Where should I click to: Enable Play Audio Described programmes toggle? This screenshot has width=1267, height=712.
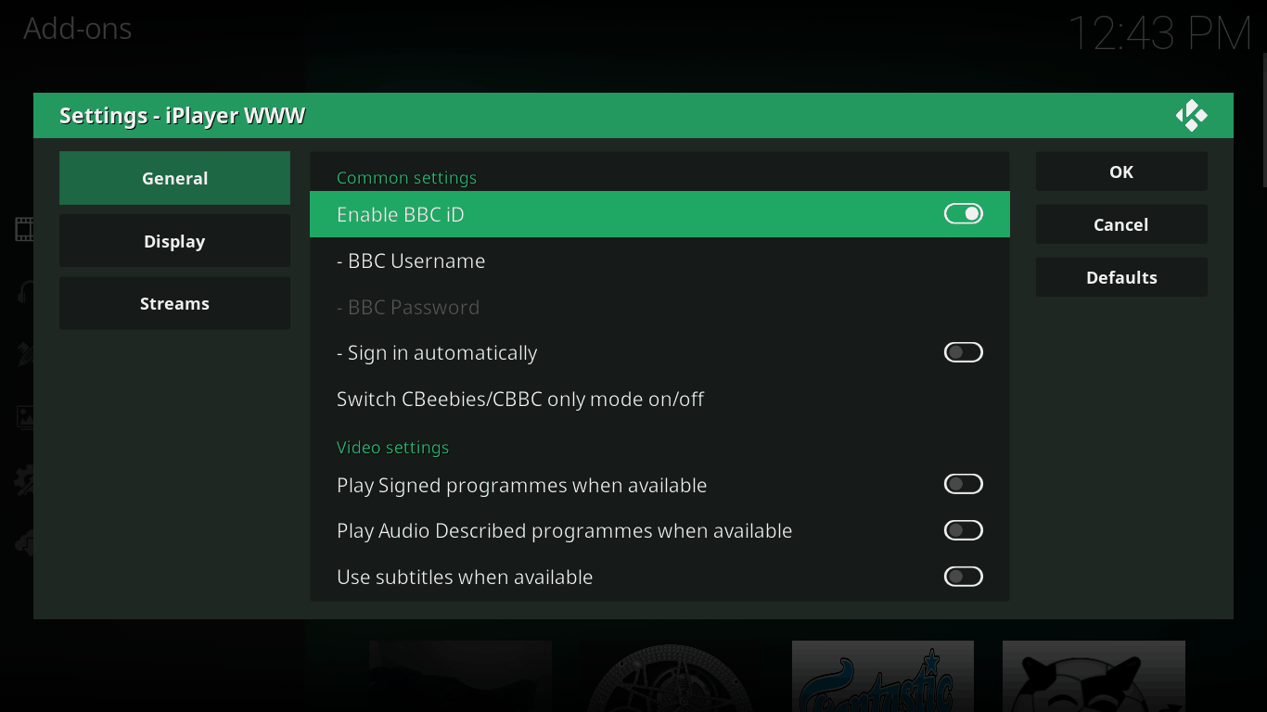(x=963, y=530)
